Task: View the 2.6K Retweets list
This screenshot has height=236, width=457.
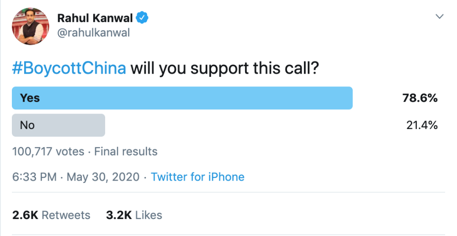Action: coord(51,215)
